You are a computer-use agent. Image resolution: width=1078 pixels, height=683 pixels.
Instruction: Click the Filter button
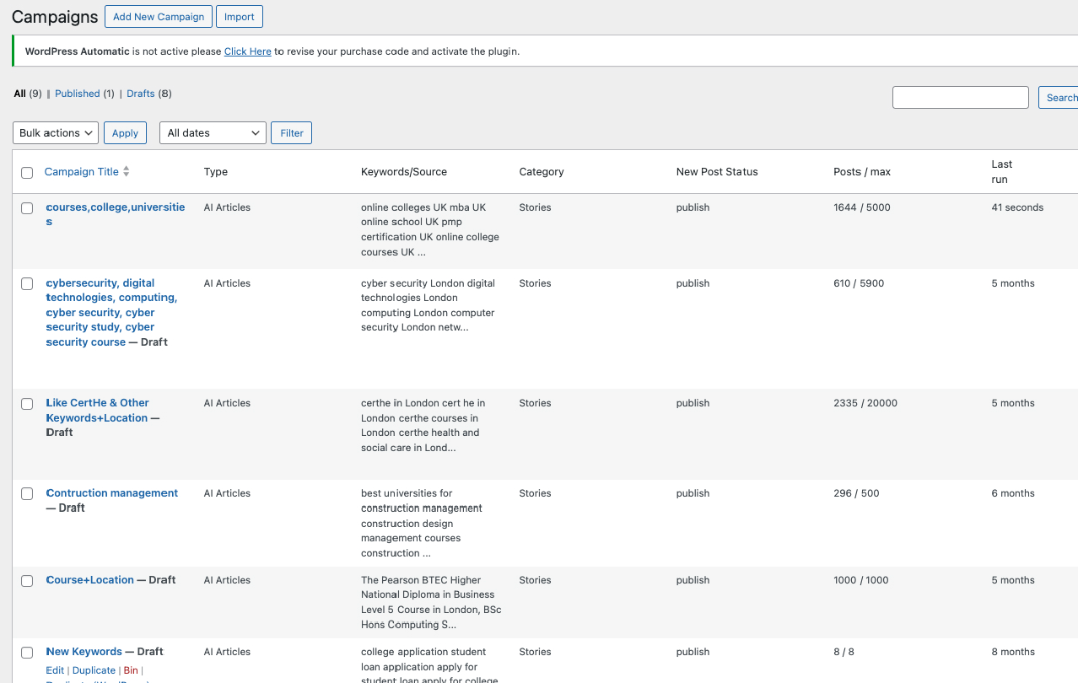pos(291,133)
